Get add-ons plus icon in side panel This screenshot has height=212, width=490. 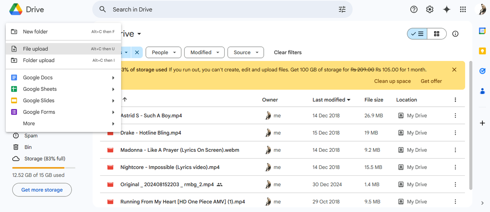[482, 123]
